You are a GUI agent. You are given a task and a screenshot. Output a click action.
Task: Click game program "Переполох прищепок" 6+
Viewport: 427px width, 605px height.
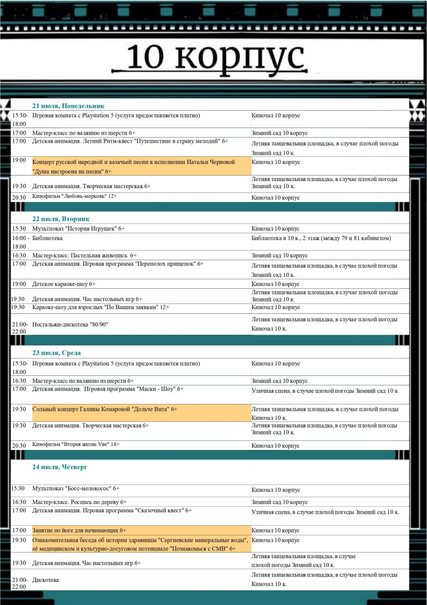[x=118, y=264]
